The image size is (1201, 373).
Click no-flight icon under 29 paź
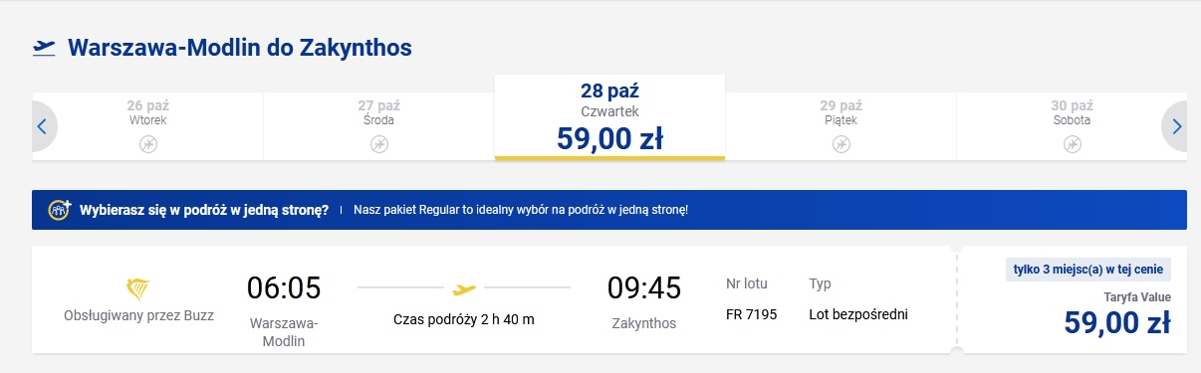[841, 144]
